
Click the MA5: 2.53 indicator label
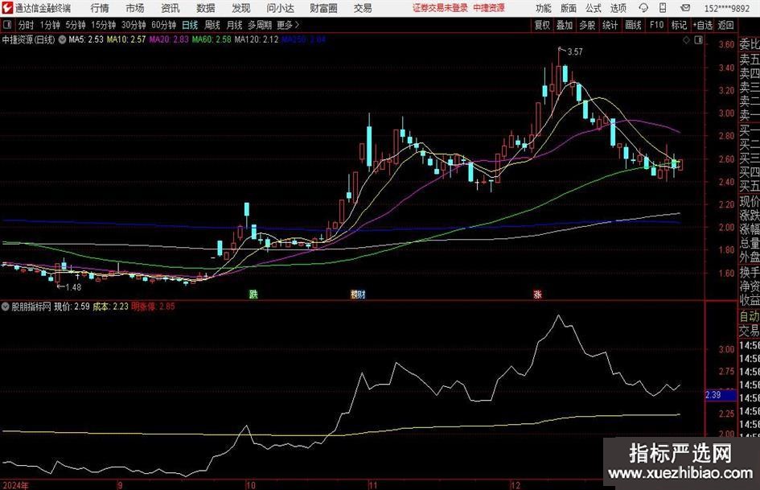click(86, 39)
